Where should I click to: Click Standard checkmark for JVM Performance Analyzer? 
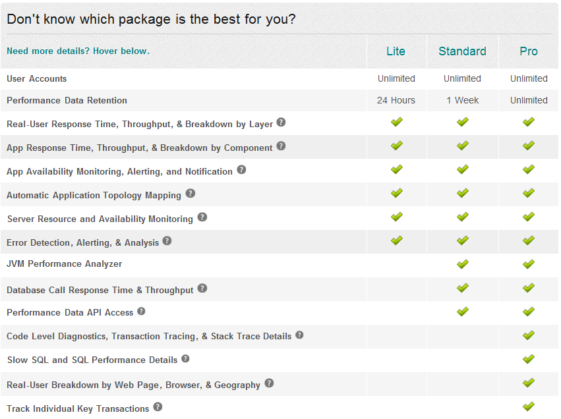pos(462,264)
